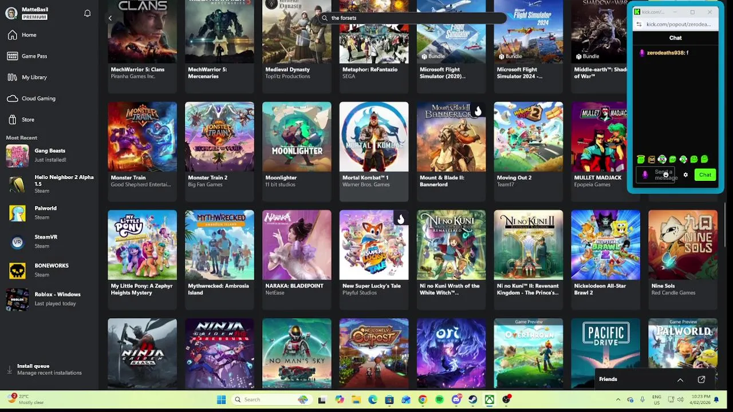Open site info icon in Kick address bar
The image size is (733, 412).
pos(639,25)
